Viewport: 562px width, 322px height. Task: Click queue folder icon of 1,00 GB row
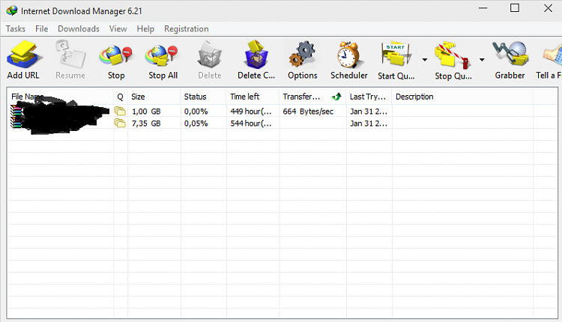(120, 111)
